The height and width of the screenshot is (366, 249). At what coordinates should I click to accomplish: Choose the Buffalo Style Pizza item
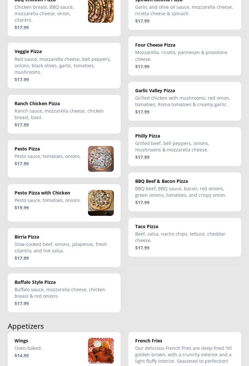[64, 293]
